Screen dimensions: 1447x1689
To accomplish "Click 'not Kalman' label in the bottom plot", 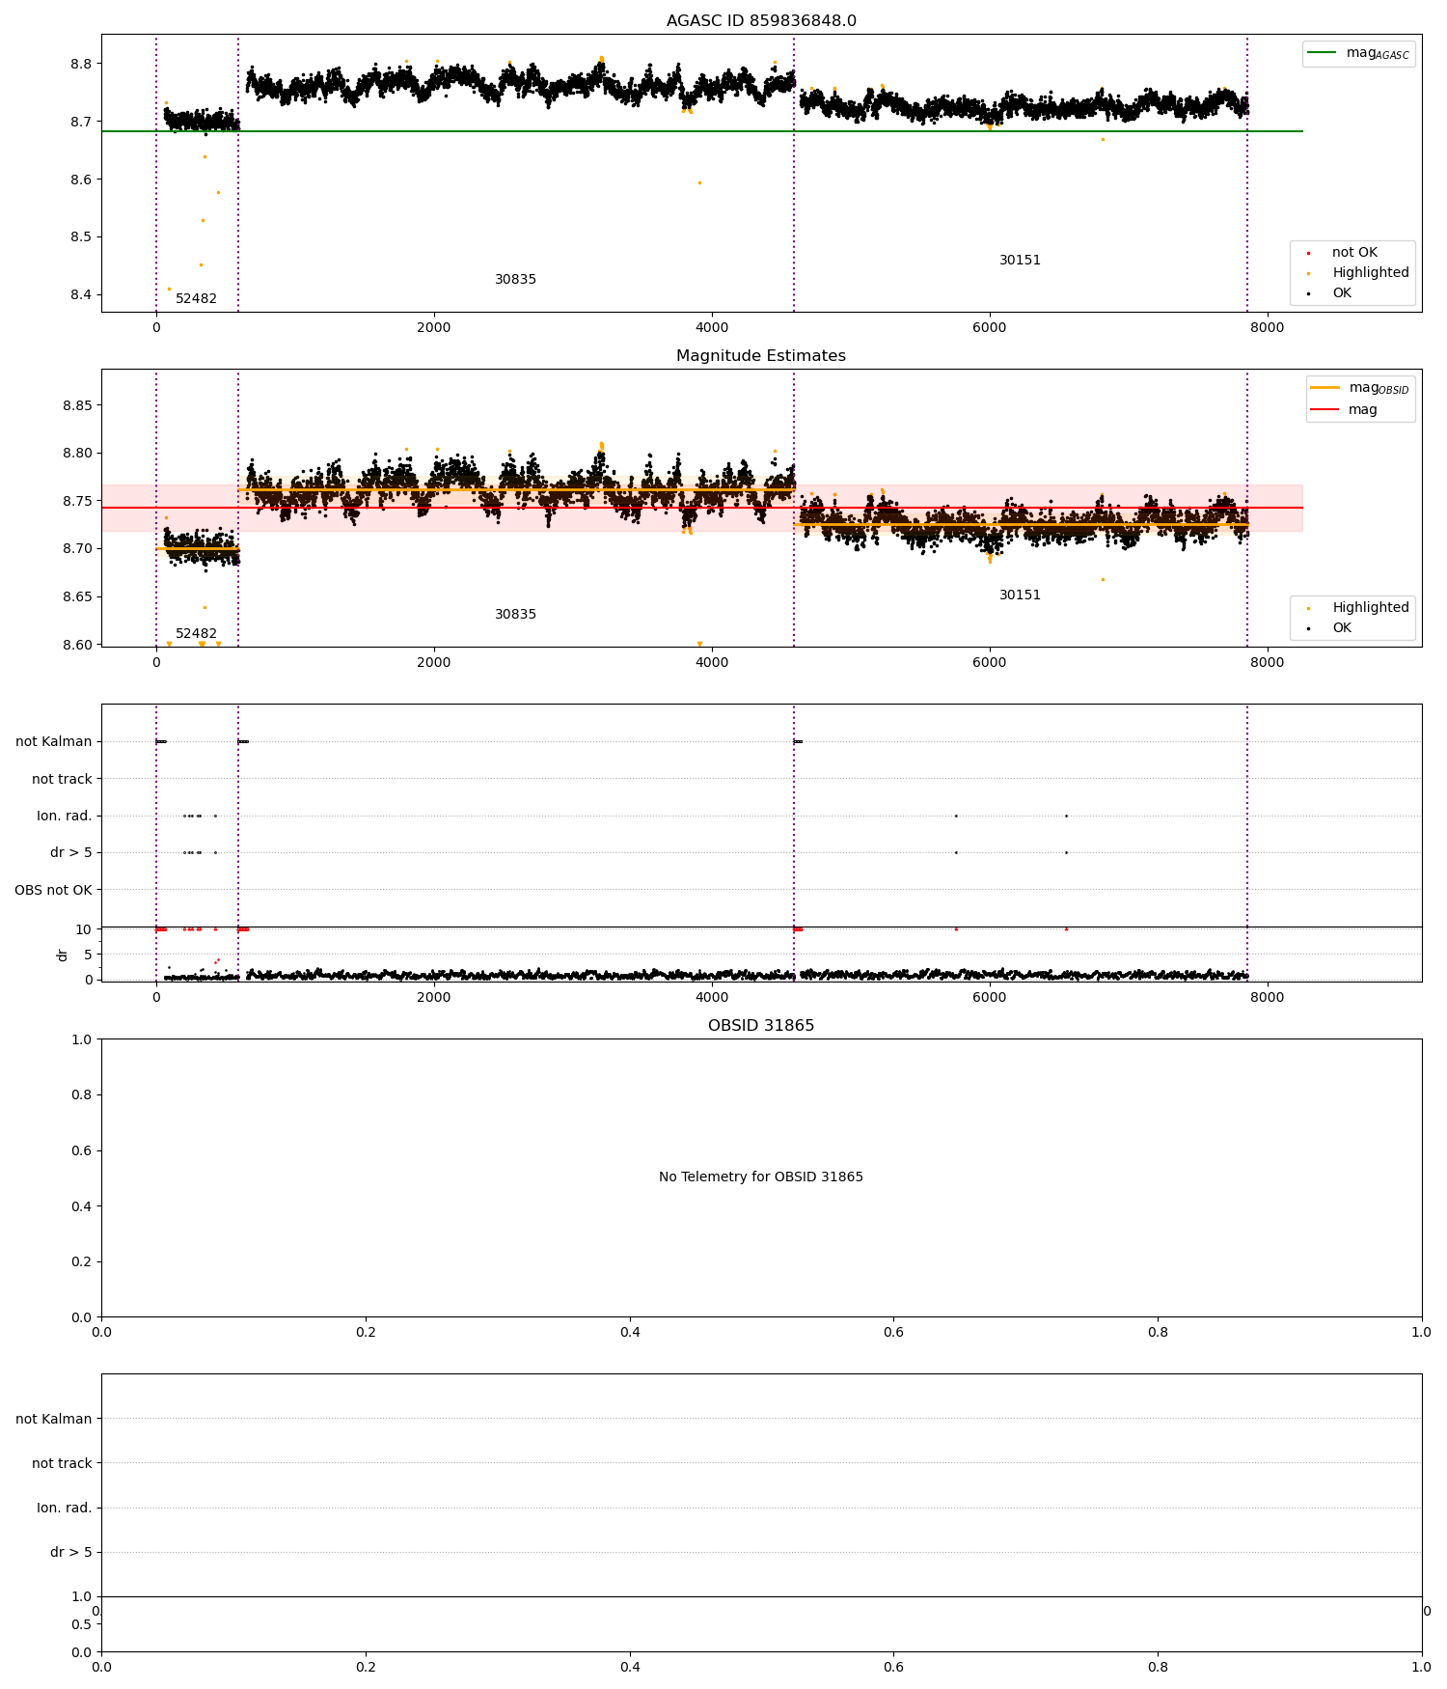I will (54, 1419).
